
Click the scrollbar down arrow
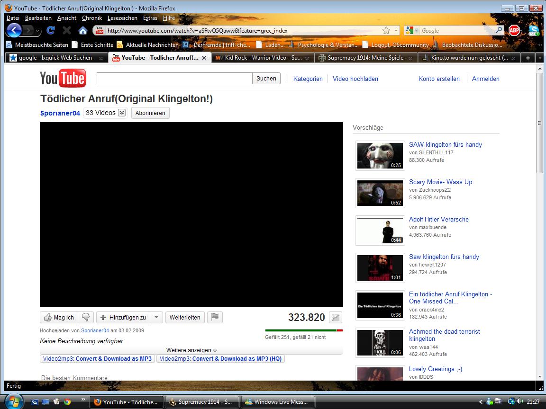tap(539, 377)
